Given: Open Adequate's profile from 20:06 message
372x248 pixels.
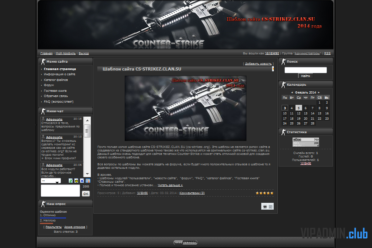Looking at the screenshot, I should [x=54, y=165].
